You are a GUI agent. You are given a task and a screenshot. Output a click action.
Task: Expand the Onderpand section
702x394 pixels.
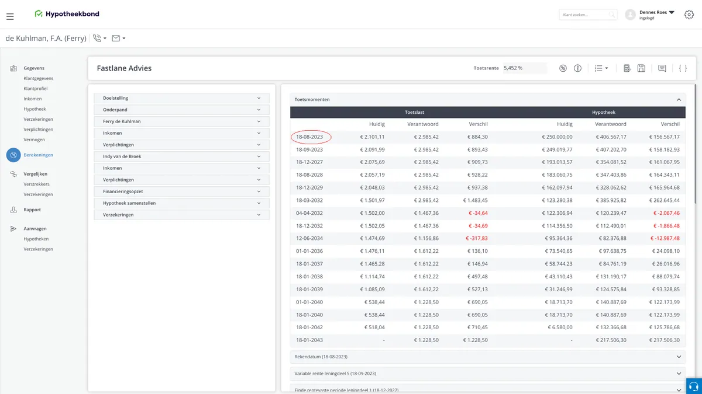coord(181,110)
